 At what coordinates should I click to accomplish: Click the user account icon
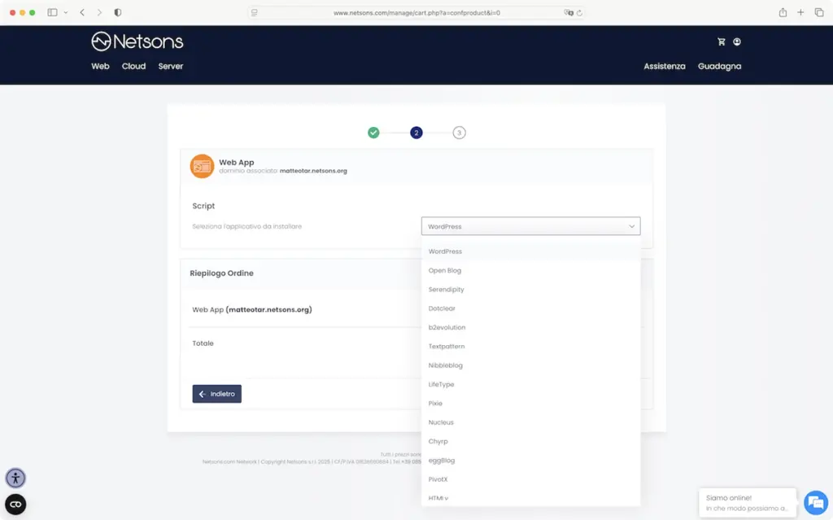pos(737,42)
